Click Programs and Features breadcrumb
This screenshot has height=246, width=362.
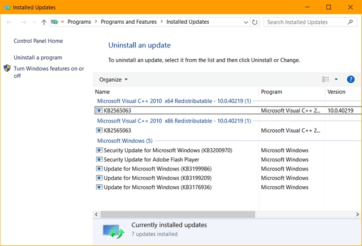[x=128, y=22]
